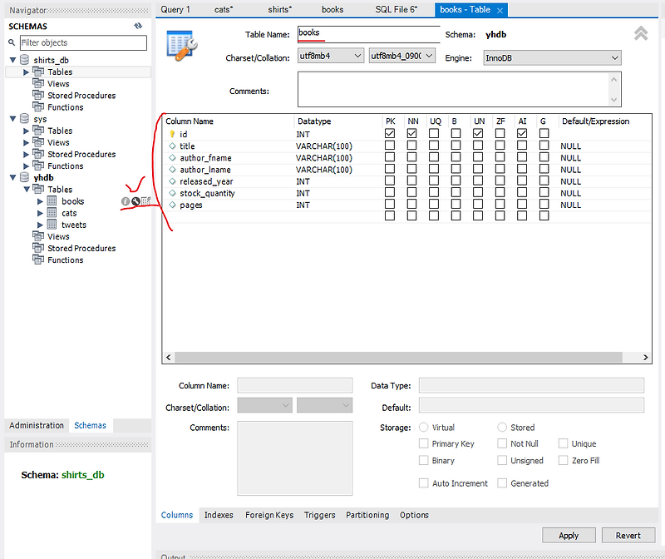The width and height of the screenshot is (665, 559).
Task: Click the Revert button
Action: [x=628, y=535]
